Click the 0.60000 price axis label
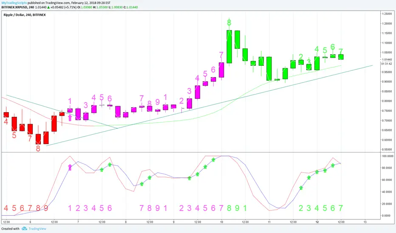This screenshot has height=233, width=396. click(x=387, y=140)
